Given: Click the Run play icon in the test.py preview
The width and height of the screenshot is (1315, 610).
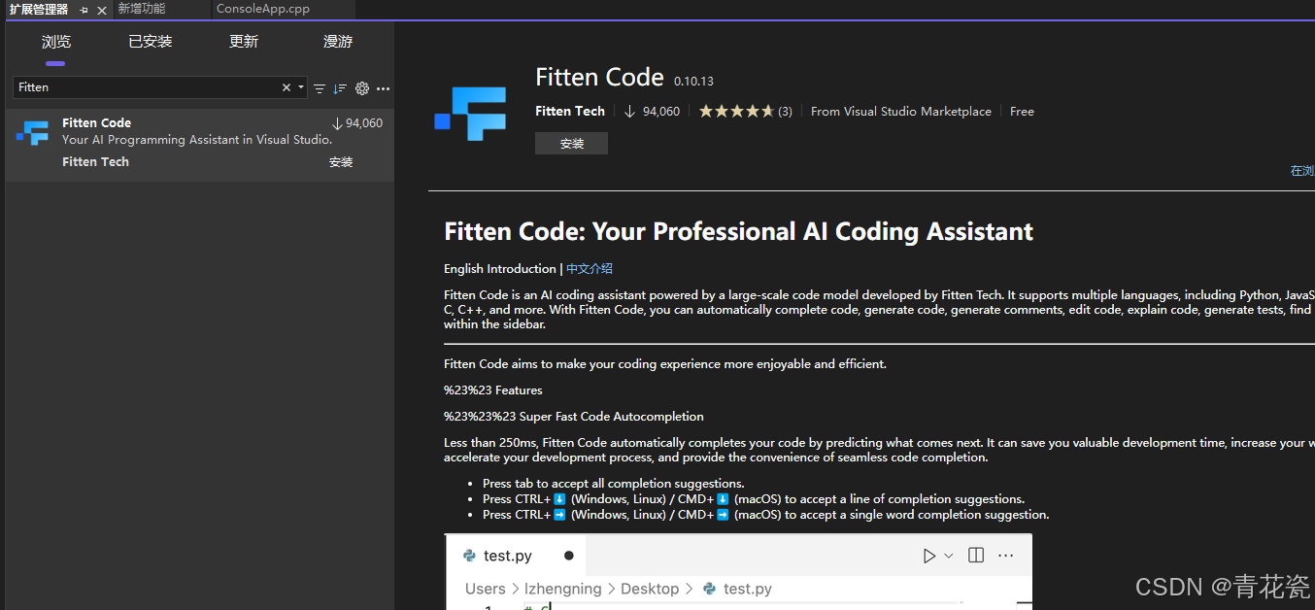Looking at the screenshot, I should point(928,555).
